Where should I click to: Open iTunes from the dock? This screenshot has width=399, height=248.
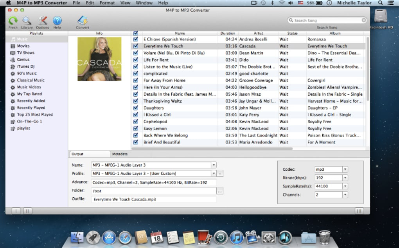coord(237,237)
